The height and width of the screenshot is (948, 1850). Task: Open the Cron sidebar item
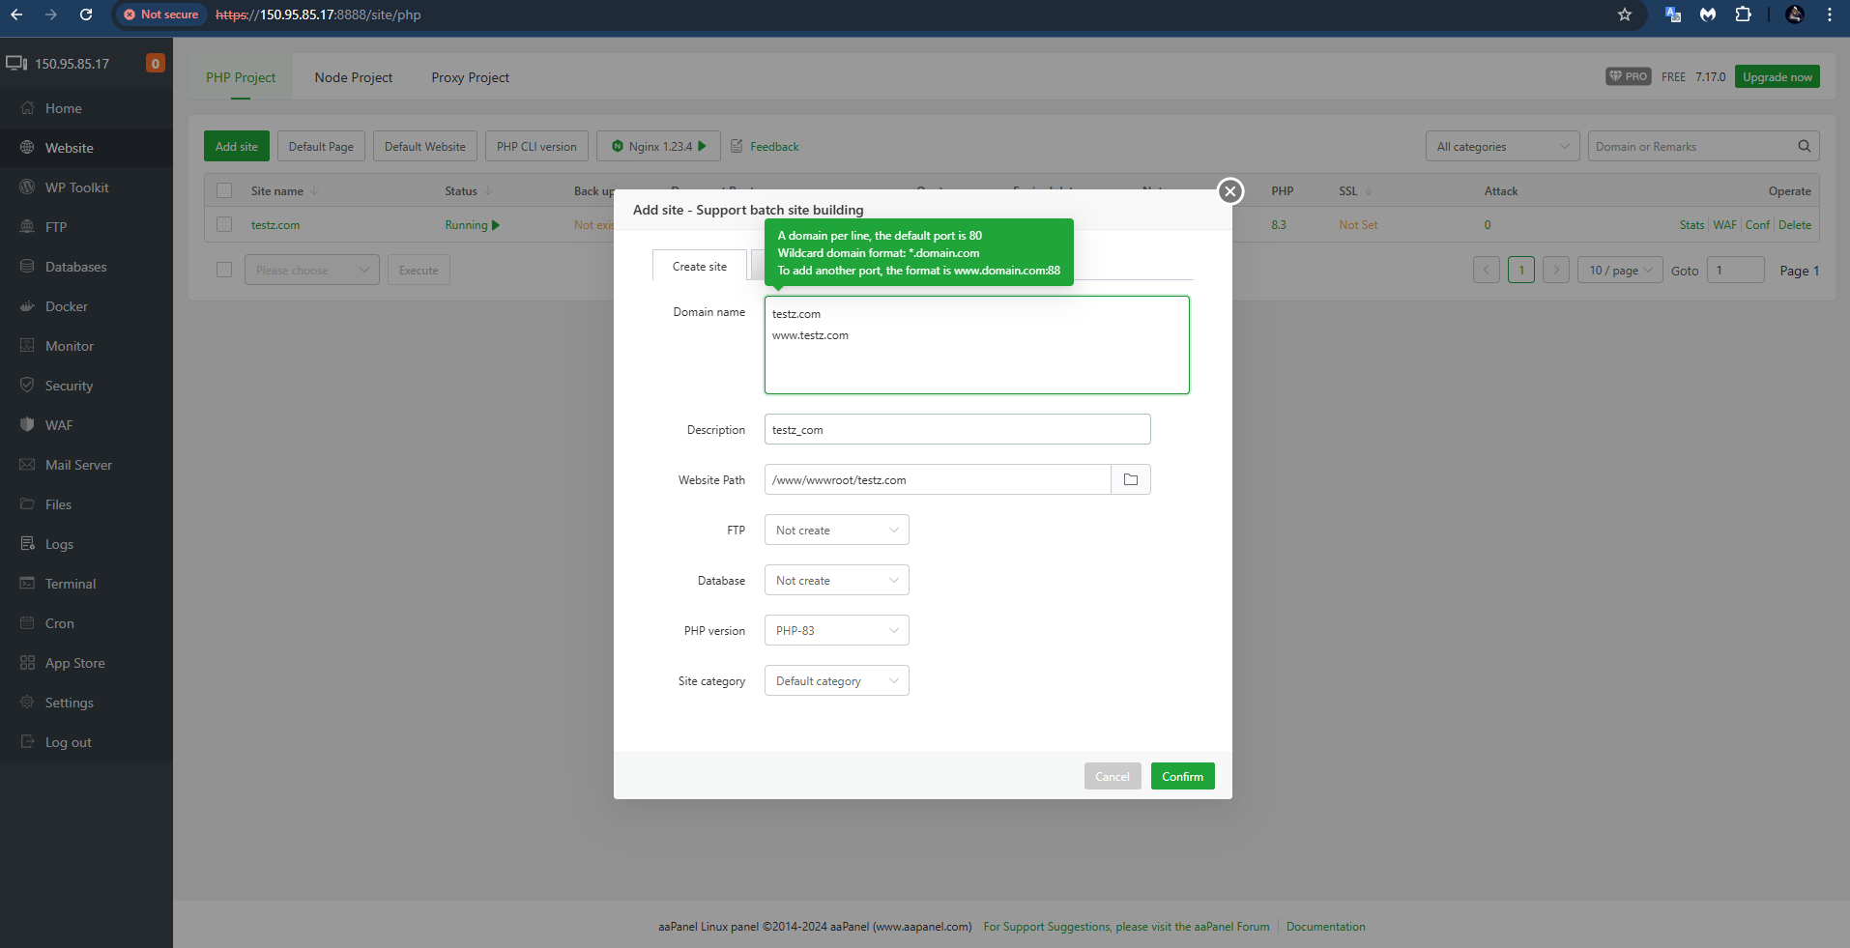(x=86, y=623)
